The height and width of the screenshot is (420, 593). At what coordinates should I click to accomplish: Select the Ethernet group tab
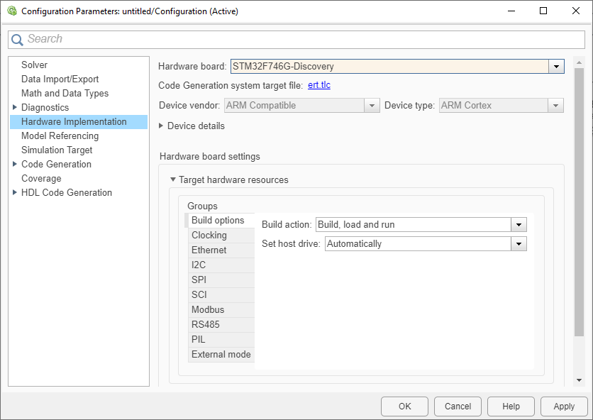tap(209, 250)
